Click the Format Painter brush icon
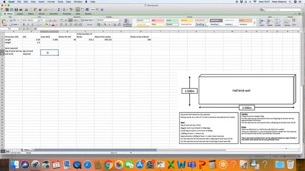Viewport: 305px width, 171px height. (40, 9)
